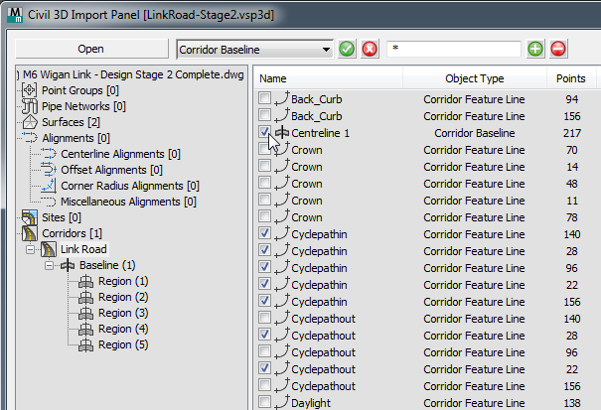Click the Miscellaneous Alignments icon
601x410 pixels.
tap(49, 202)
